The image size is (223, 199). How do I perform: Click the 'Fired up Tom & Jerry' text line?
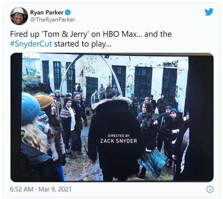pyautogui.click(x=91, y=34)
